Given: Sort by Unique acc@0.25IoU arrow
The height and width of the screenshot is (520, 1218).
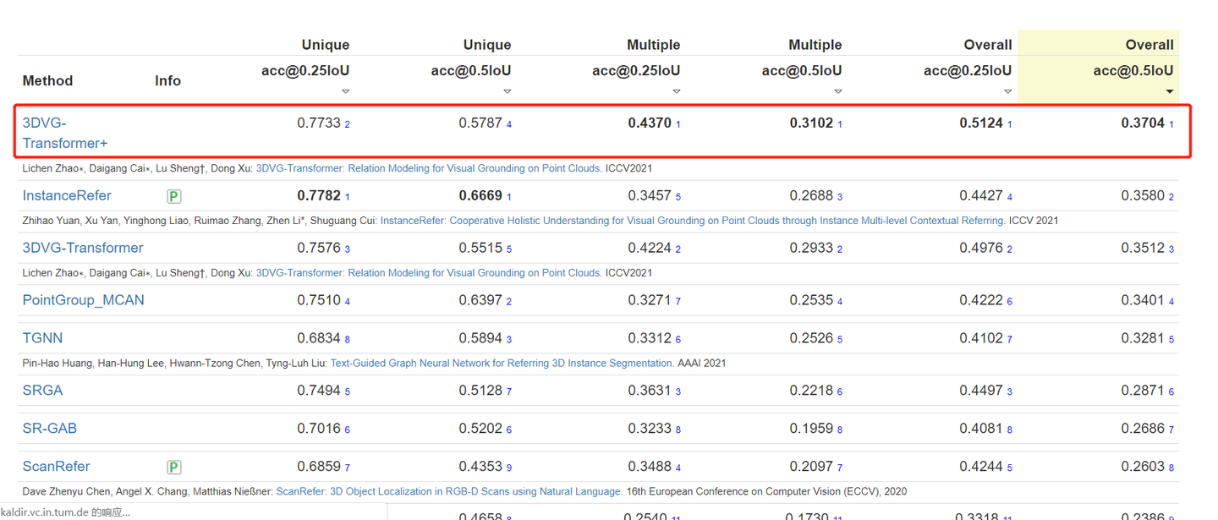Looking at the screenshot, I should point(345,91).
